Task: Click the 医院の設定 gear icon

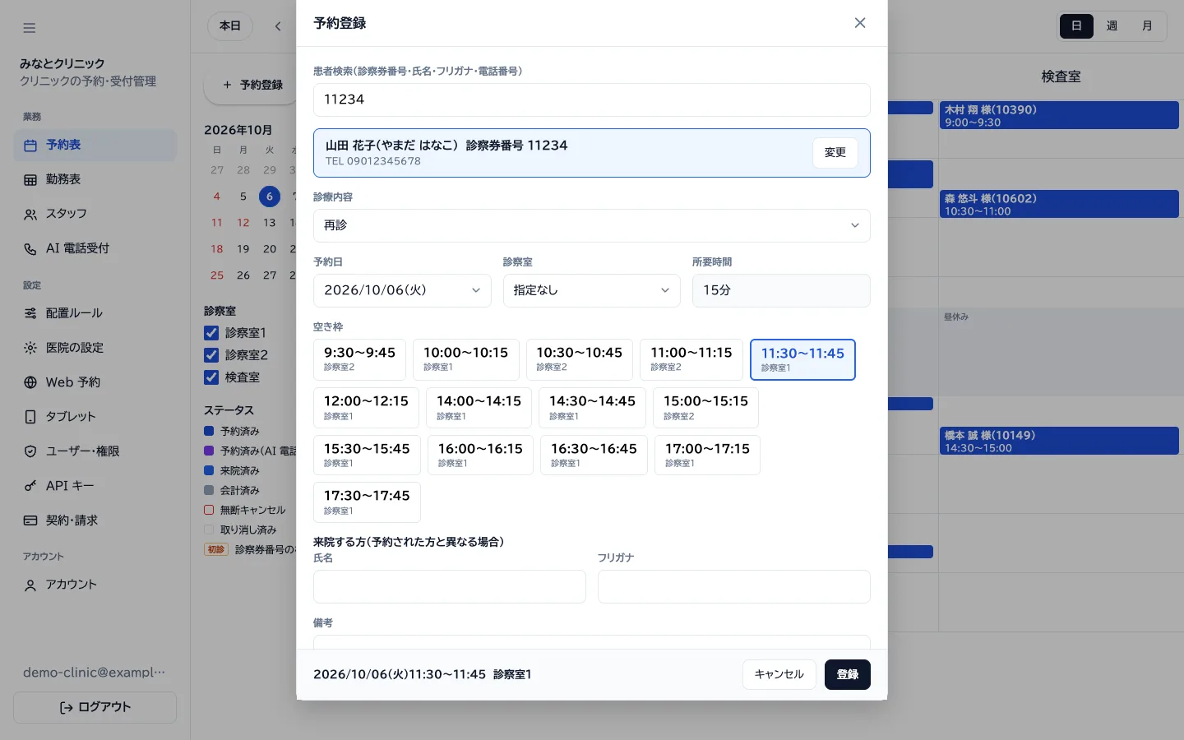Action: 30,348
